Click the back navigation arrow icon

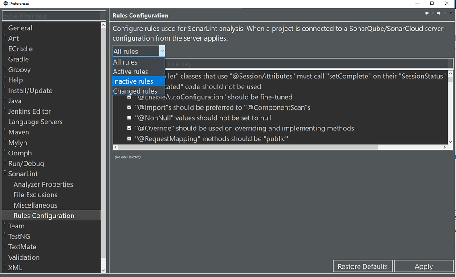tap(427, 13)
